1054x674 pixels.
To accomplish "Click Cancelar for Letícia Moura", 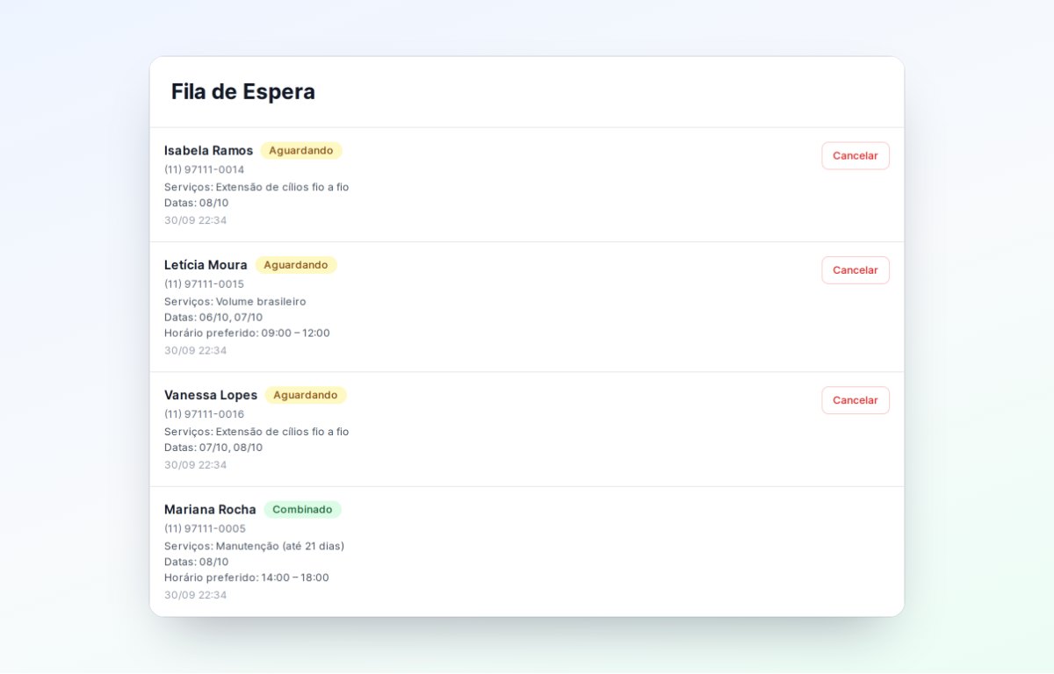I will coord(855,270).
